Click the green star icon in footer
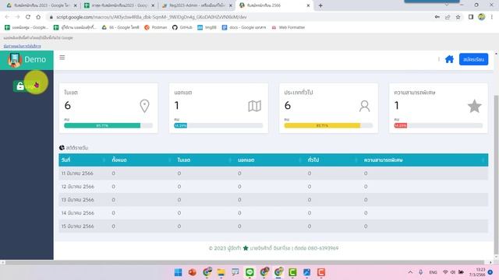Image resolution: width=499 pixels, height=280 pixels. (246, 248)
